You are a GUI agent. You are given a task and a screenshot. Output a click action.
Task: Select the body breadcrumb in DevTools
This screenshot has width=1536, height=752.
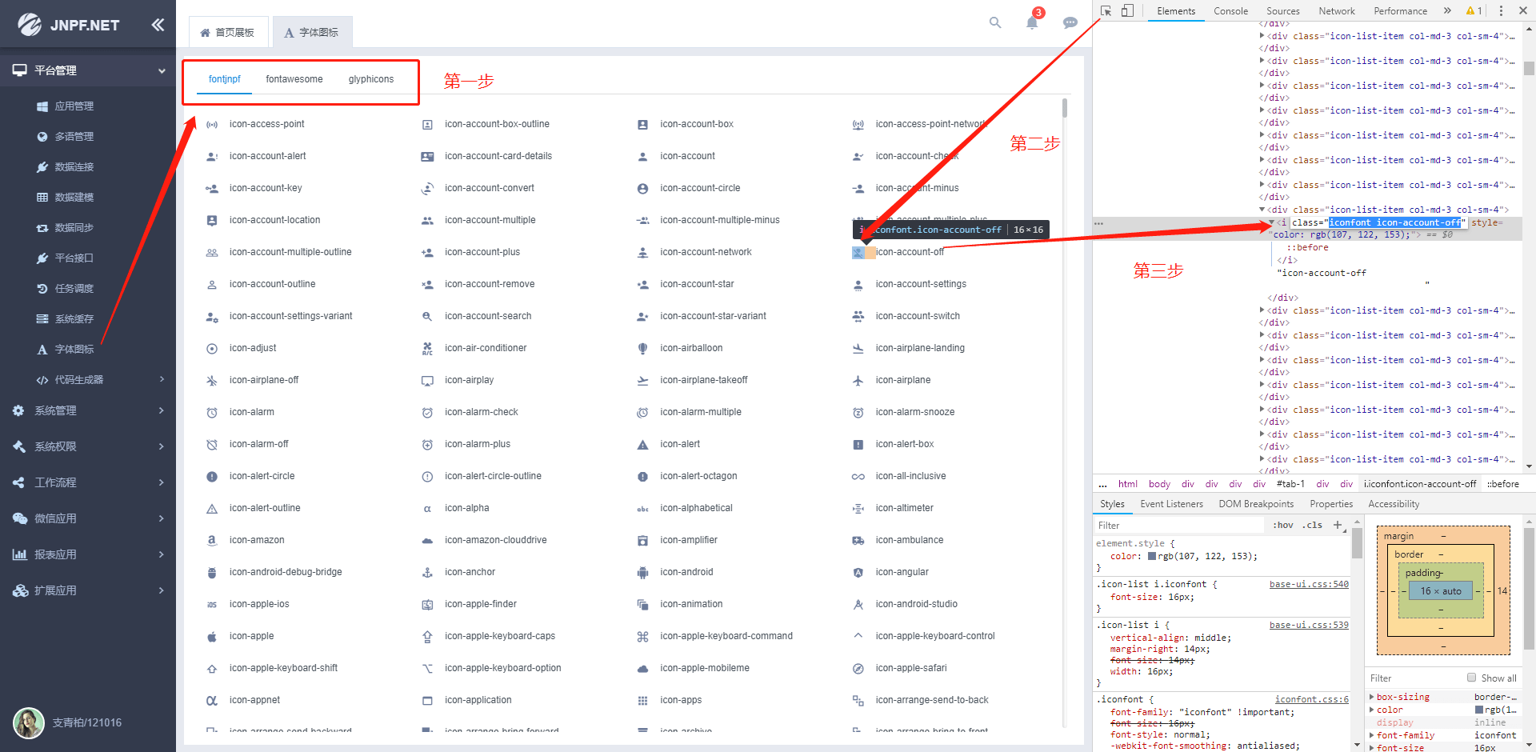pyautogui.click(x=1159, y=483)
